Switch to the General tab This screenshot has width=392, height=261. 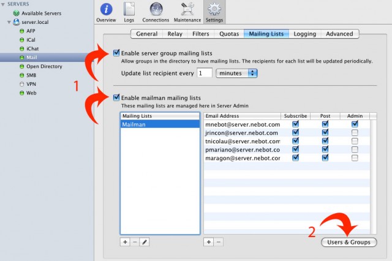147,34
